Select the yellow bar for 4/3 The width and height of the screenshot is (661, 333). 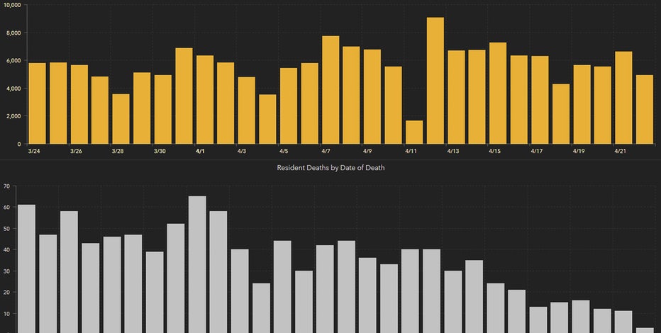tap(247, 111)
